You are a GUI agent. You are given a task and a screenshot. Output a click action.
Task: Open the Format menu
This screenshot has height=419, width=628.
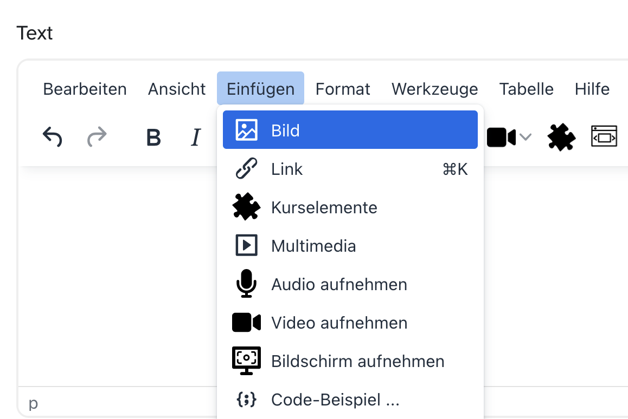(x=343, y=89)
